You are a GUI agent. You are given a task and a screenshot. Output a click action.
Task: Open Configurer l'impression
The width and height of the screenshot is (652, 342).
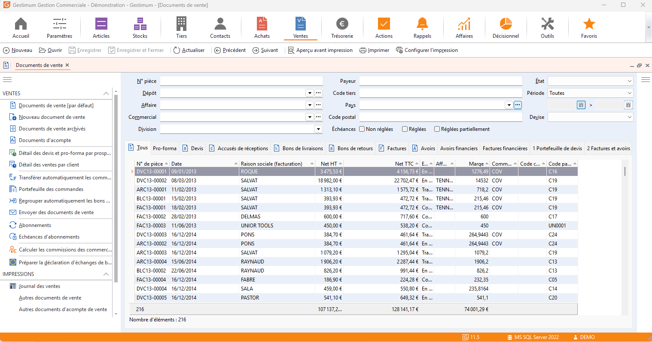(x=427, y=50)
